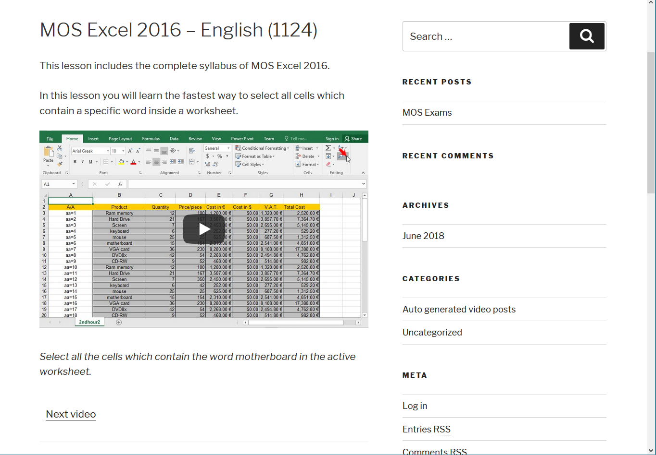
Task: Open the Conditional Formatting dropdown
Action: [262, 148]
